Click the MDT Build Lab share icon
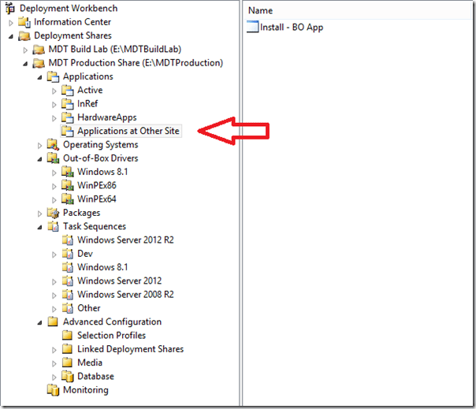This screenshot has height=409, width=476. tap(39, 50)
